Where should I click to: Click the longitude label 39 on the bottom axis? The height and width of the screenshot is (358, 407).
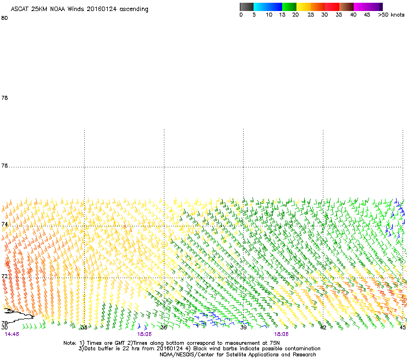click(243, 327)
